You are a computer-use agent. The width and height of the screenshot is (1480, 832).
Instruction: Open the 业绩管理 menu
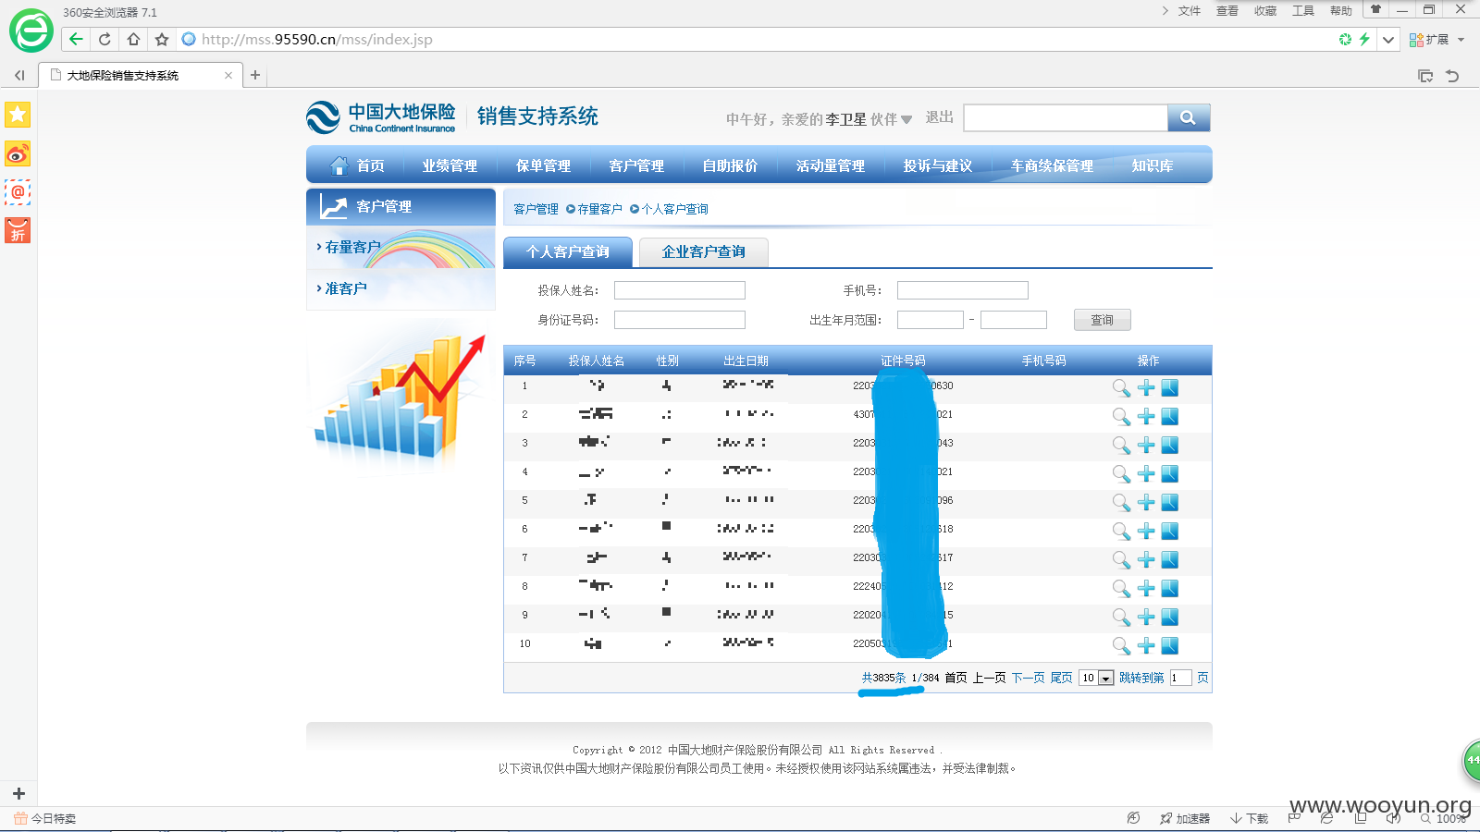[x=450, y=165]
